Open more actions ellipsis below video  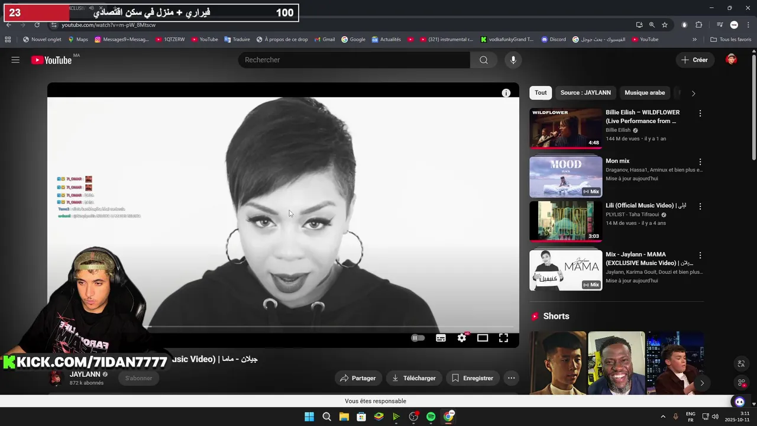(512, 378)
